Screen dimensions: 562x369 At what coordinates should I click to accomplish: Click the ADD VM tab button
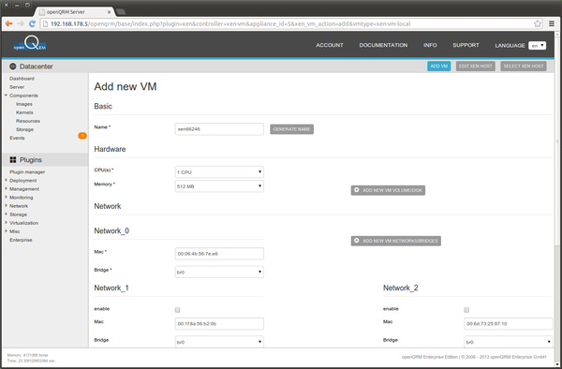(x=438, y=66)
